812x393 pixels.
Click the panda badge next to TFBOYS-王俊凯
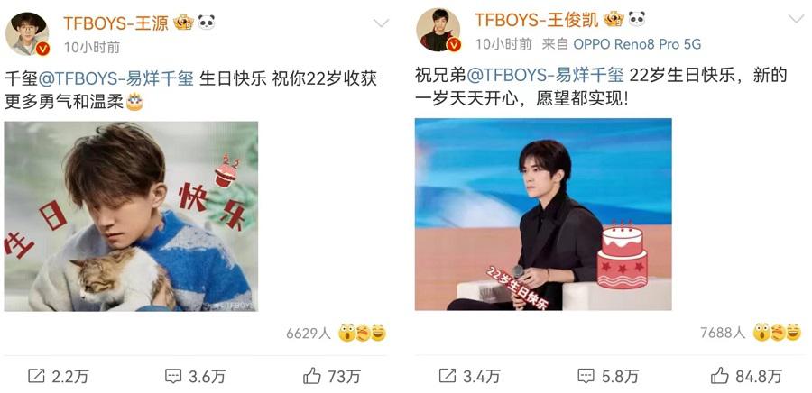tap(636, 19)
